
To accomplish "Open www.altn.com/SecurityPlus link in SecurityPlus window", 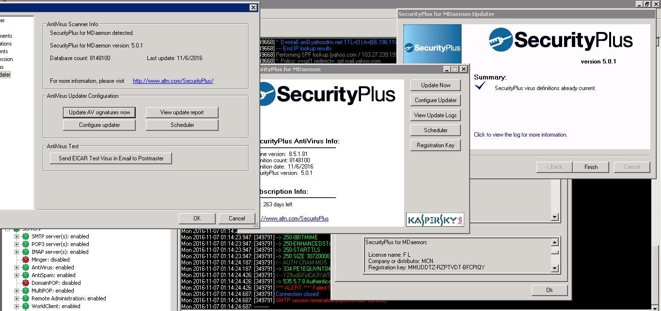I will pyautogui.click(x=294, y=218).
